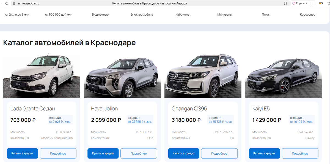Click the Kaiyi E5 credit price badge
The height and width of the screenshot is (164, 330).
coord(302,120)
